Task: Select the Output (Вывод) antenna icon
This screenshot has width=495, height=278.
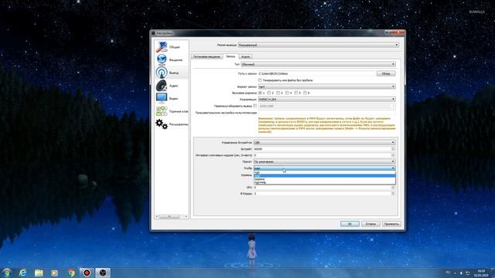Action: [x=162, y=73]
